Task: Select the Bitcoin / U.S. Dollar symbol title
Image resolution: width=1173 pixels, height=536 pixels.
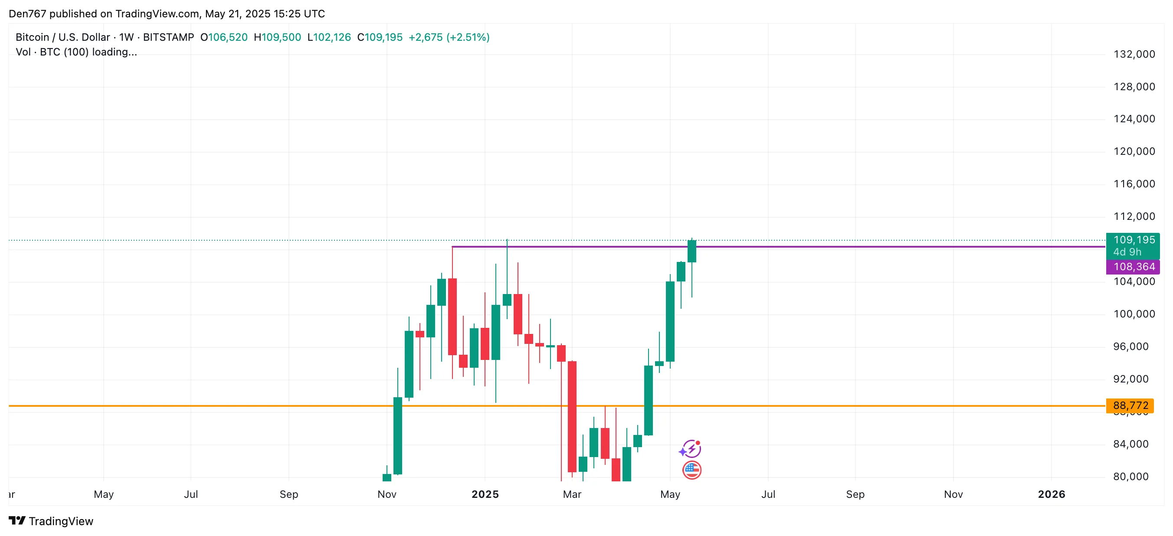Action: click(62, 37)
